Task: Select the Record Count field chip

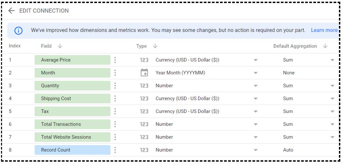Action: click(72, 150)
